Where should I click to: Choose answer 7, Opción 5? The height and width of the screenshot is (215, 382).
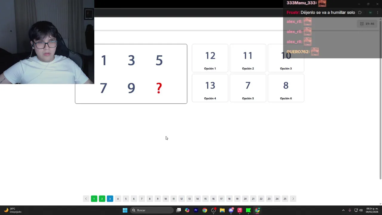(x=248, y=88)
